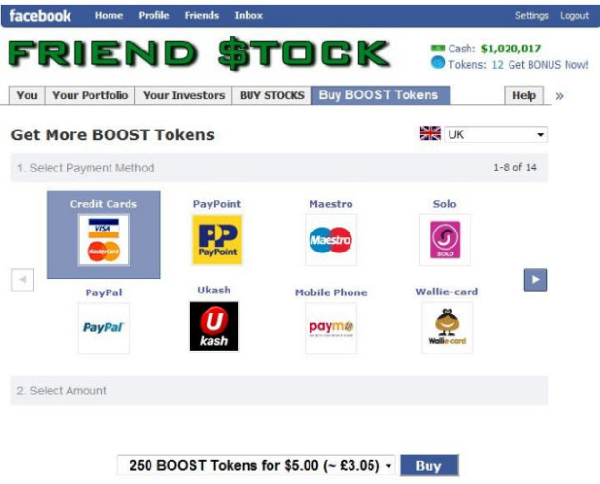Open Facebook Inbox in top bar
Viewport: 600px width, 484px height.
pyautogui.click(x=249, y=15)
